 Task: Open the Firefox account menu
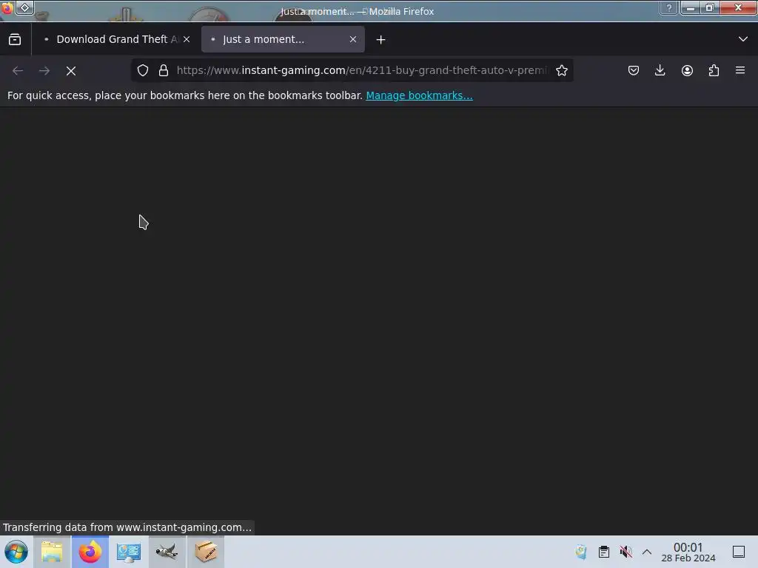(x=687, y=70)
